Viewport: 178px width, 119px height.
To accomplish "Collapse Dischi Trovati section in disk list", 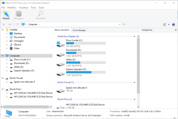I will [134, 82].
